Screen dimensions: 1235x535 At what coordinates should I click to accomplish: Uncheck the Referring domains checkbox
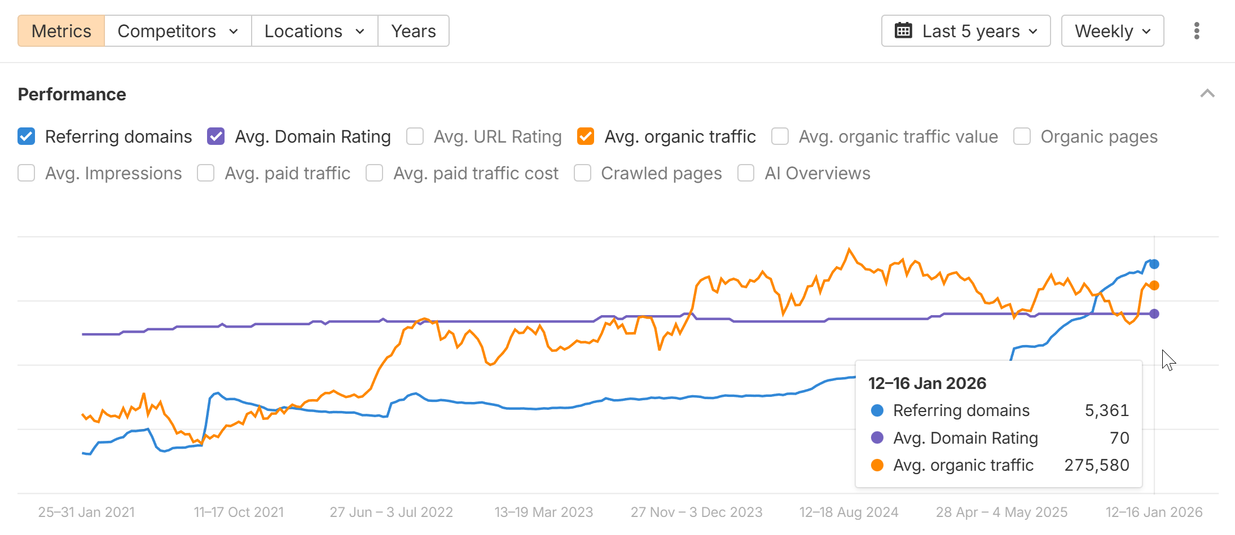pos(27,136)
